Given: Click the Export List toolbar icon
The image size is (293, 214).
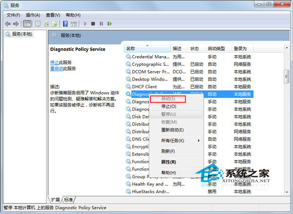Looking at the screenshot, I should (55, 23).
